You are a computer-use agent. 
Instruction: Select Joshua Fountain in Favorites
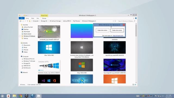(28, 27)
